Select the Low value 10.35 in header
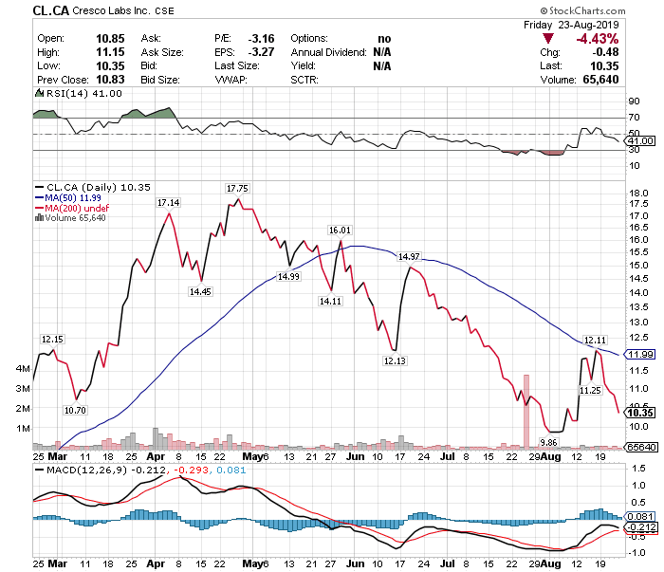This screenshot has width=664, height=572. click(x=110, y=66)
